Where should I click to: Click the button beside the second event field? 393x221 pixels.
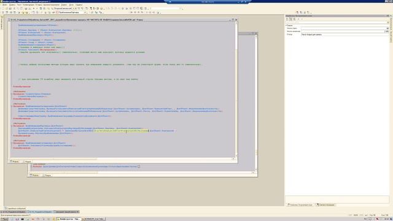point(387,31)
